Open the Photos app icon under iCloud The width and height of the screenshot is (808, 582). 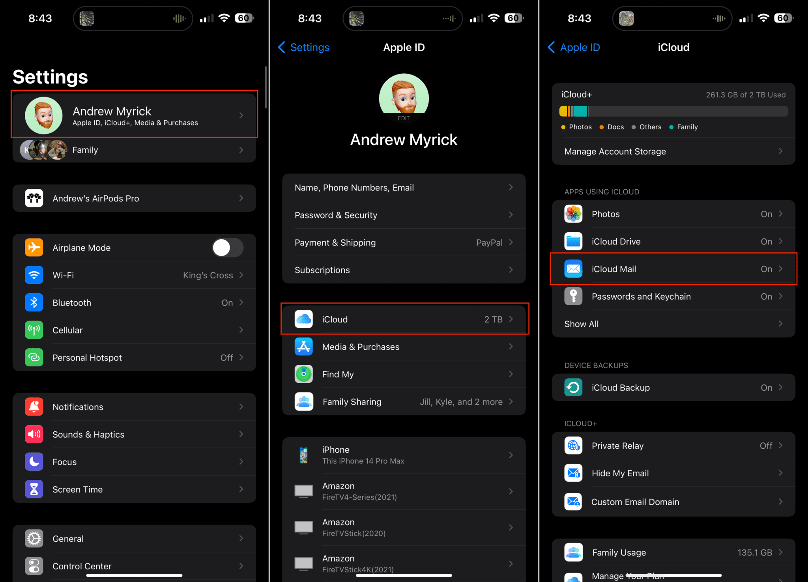[573, 214]
